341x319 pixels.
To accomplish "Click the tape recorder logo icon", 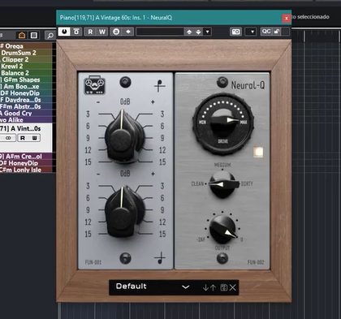I will [x=94, y=85].
